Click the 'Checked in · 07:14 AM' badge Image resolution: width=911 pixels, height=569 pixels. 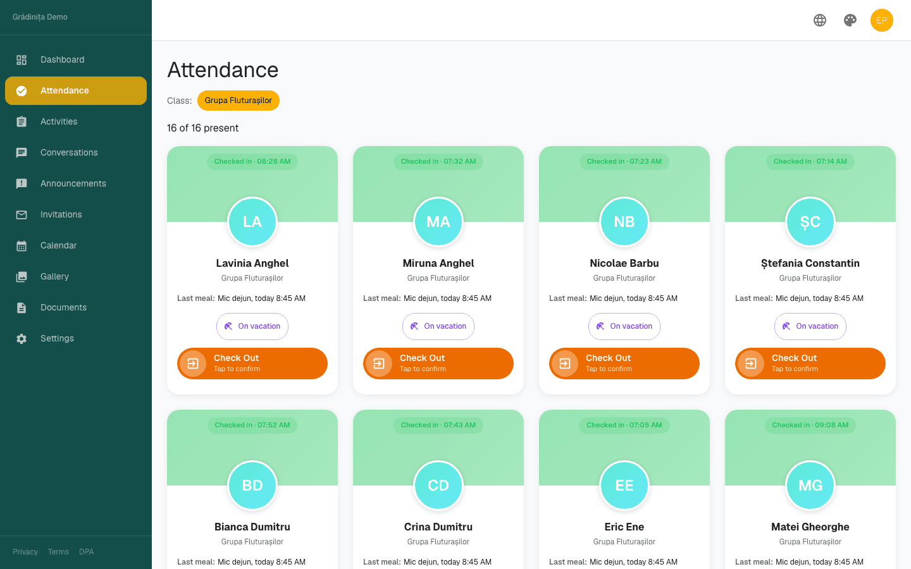[810, 162]
